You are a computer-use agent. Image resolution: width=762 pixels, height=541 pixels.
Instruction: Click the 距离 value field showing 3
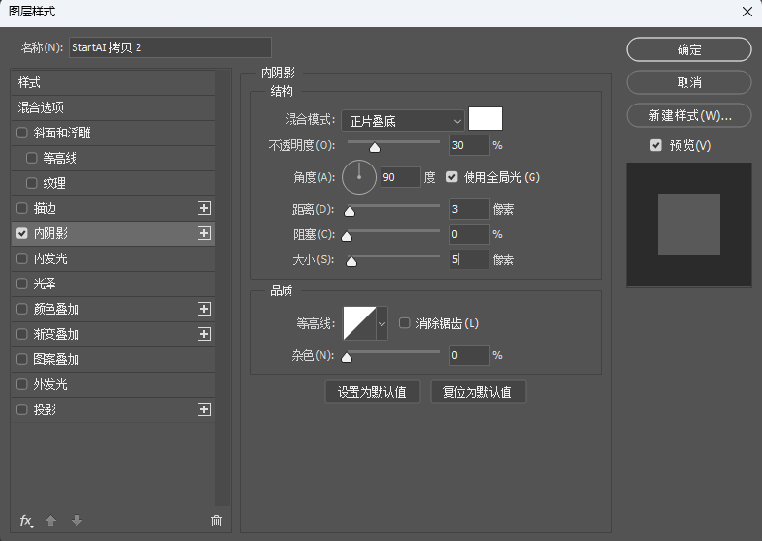[x=469, y=209]
